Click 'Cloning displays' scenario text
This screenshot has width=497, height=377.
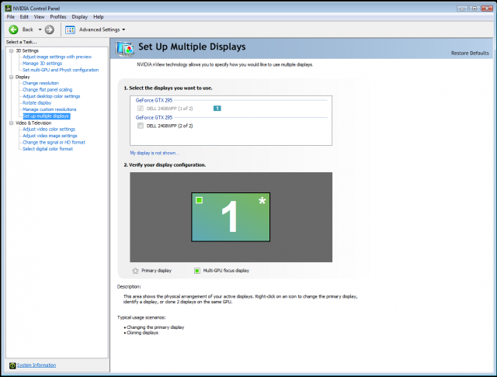pyautogui.click(x=142, y=333)
